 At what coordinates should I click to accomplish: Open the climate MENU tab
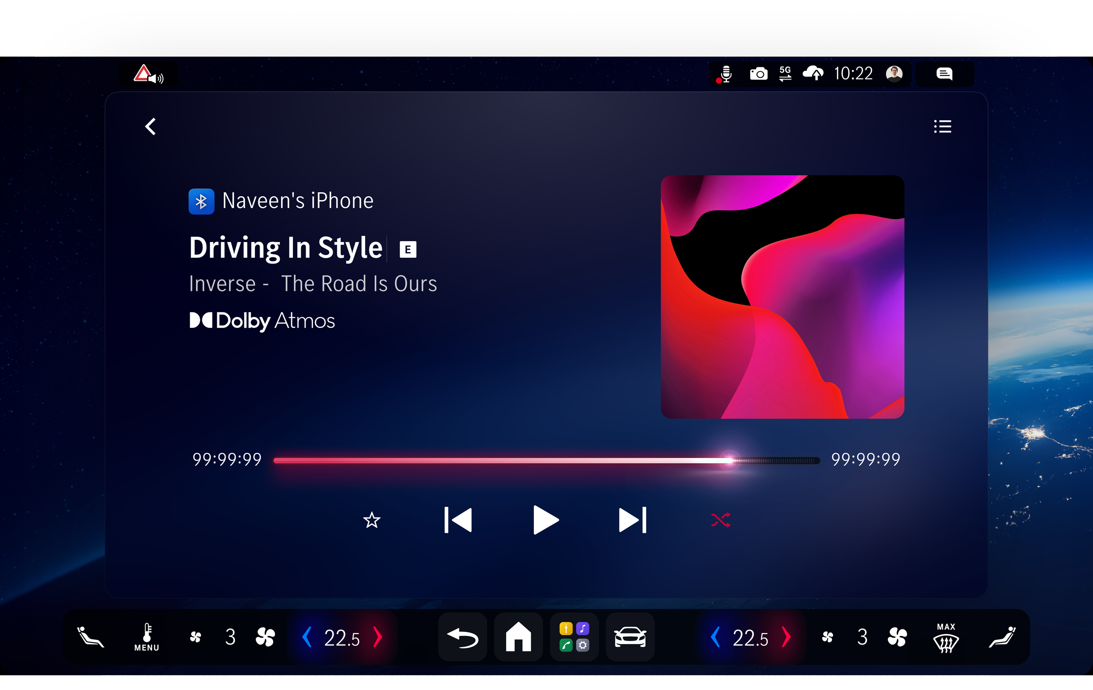[146, 637]
